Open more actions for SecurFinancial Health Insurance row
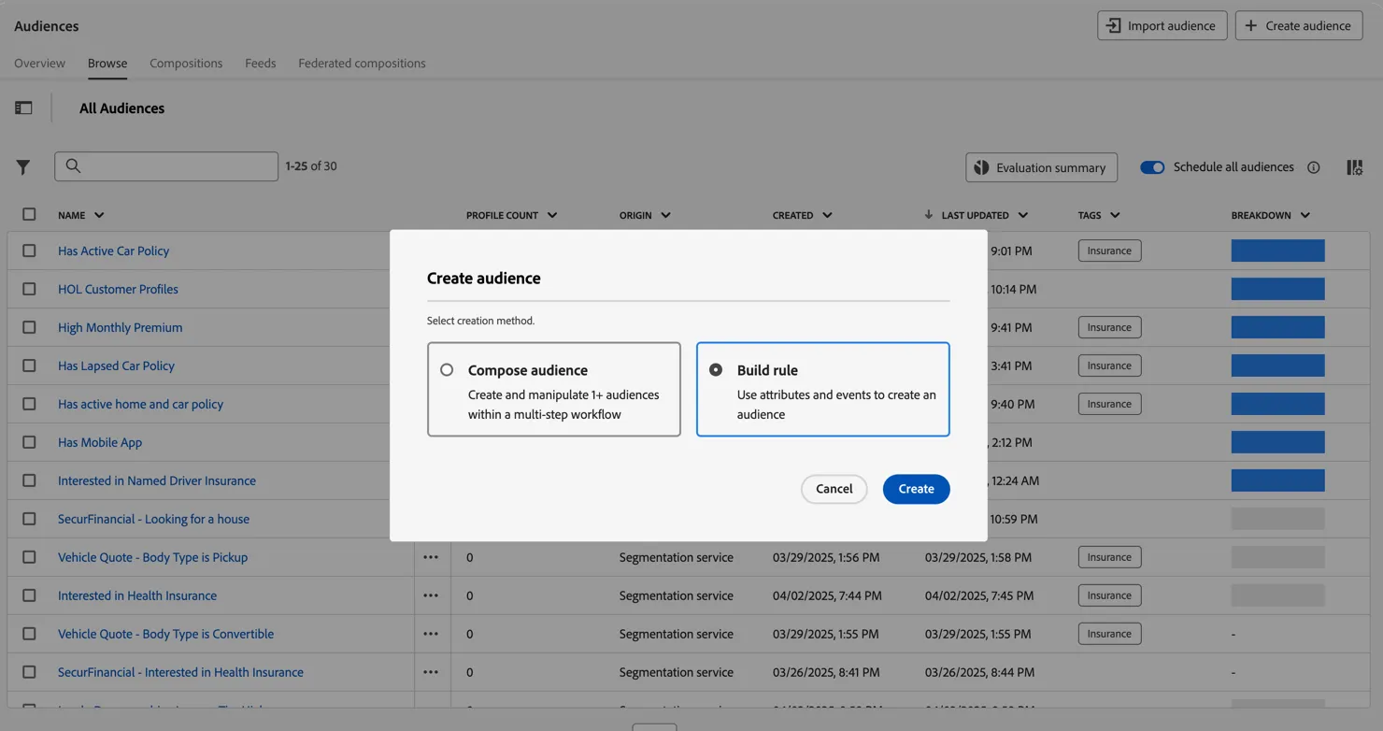The width and height of the screenshot is (1383, 731). coord(431,672)
